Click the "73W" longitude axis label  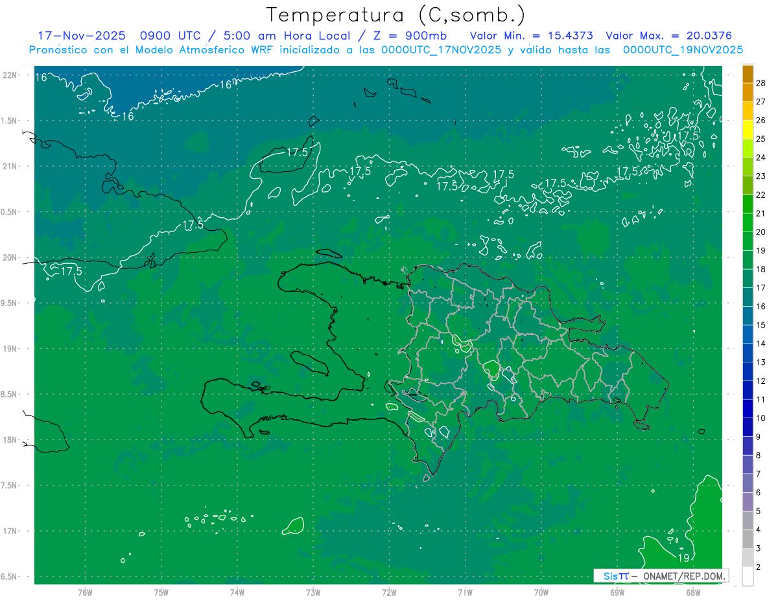click(x=313, y=592)
